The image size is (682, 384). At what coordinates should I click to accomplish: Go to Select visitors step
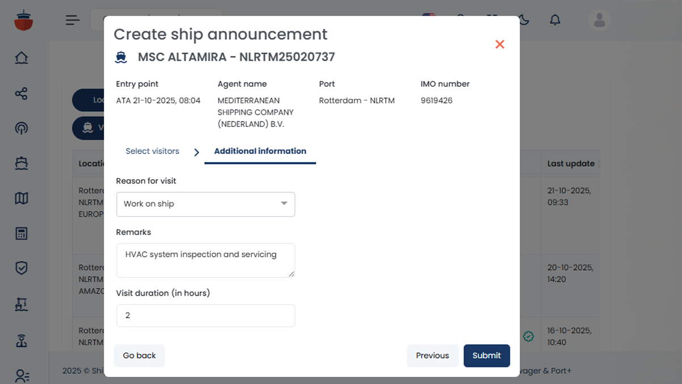pos(152,151)
